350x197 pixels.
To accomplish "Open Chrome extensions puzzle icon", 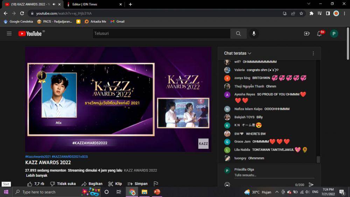I will point(311,13).
